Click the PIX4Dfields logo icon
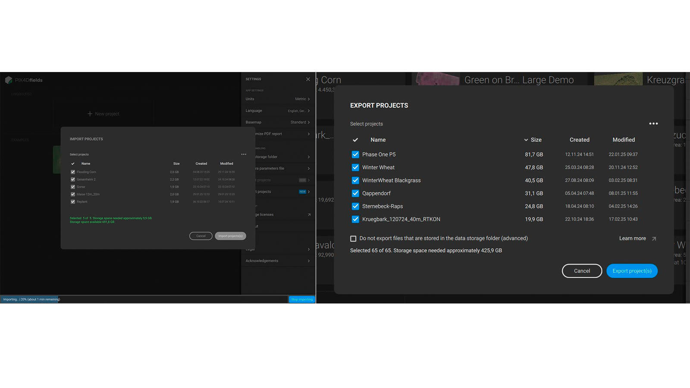 point(9,80)
